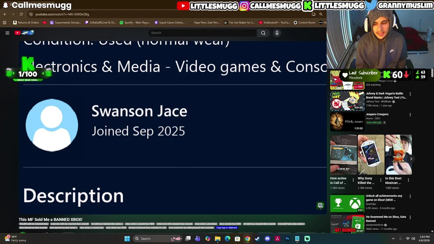This screenshot has width=434, height=244.
Task: Open the Returns & Orders bookmark
Action: point(26,23)
